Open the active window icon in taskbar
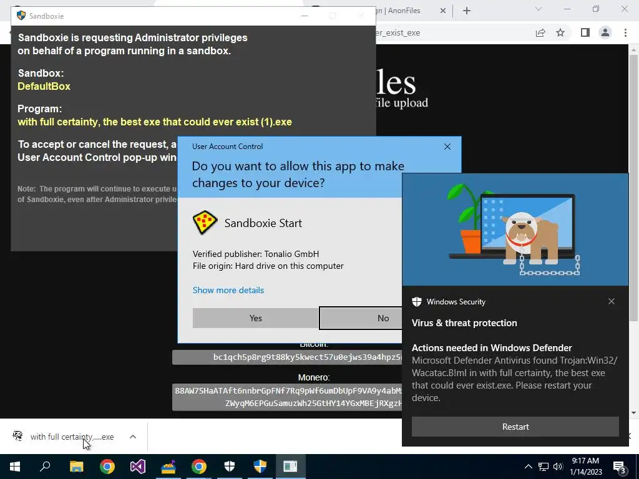Screen dimensions: 639x479 290,467
